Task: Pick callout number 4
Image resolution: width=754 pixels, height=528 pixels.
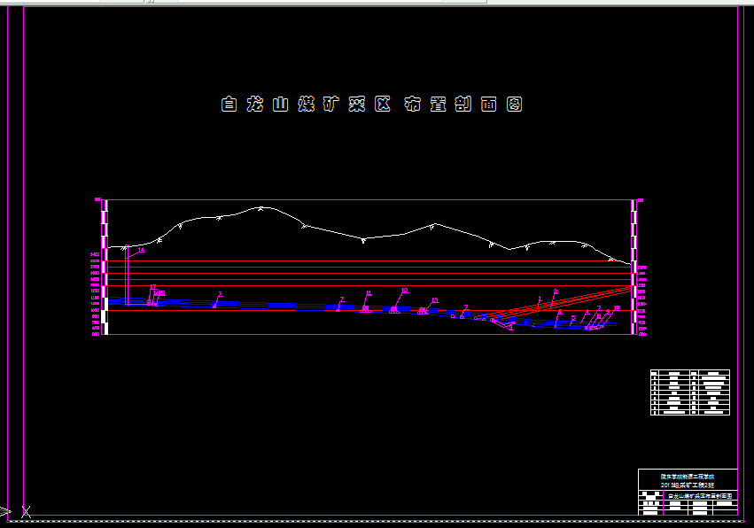Action: coord(587,312)
